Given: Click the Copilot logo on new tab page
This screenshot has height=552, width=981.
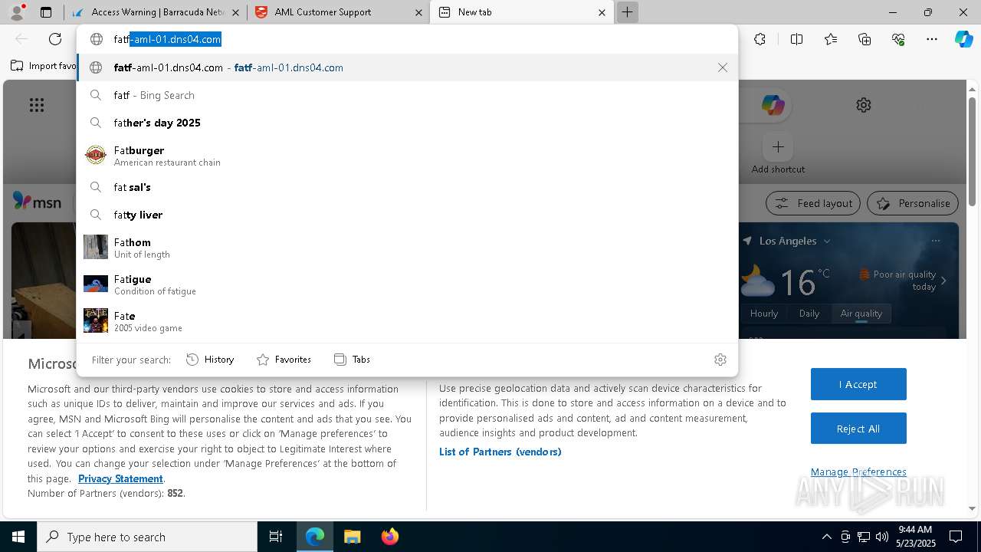Looking at the screenshot, I should [x=773, y=105].
